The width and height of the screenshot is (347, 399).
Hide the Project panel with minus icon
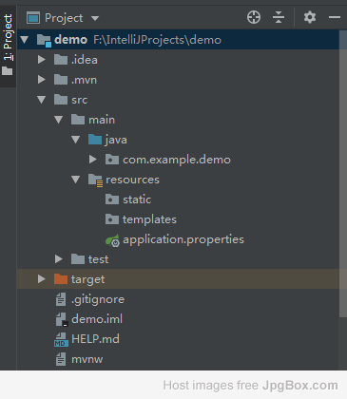335,17
